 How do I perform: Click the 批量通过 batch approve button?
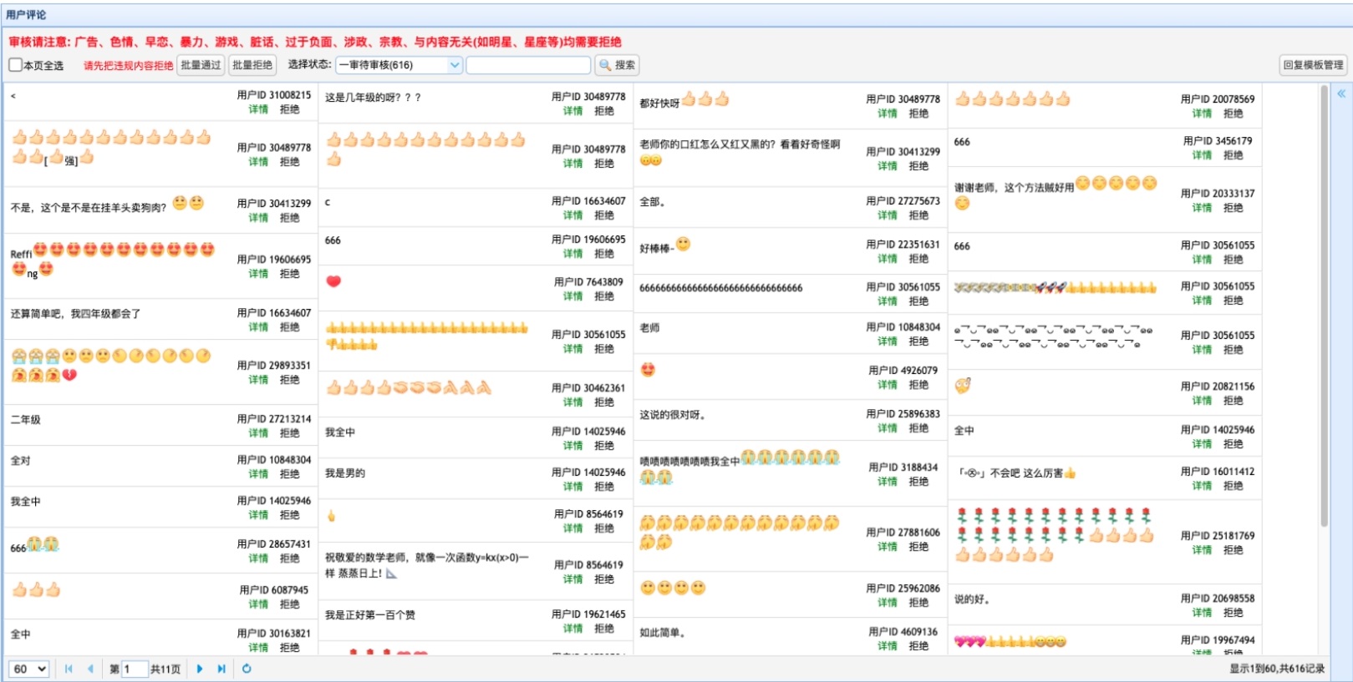pos(201,65)
